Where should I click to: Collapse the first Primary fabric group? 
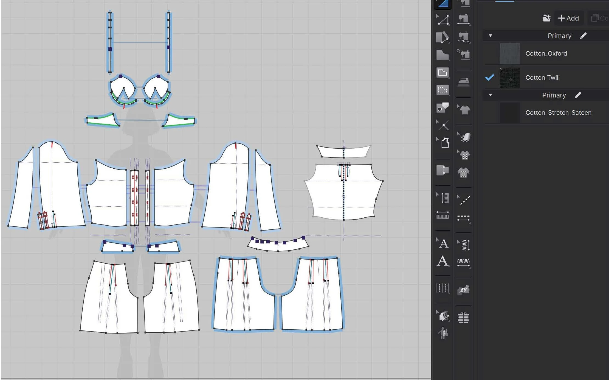point(490,36)
